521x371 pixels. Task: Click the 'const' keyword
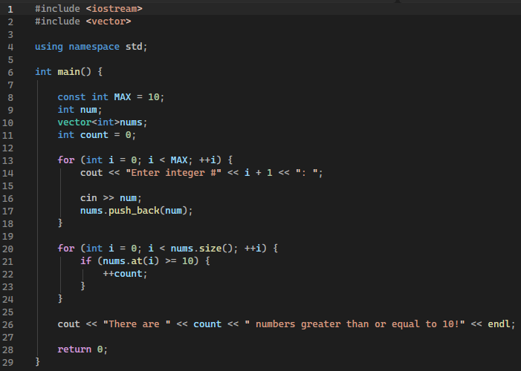tap(71, 97)
